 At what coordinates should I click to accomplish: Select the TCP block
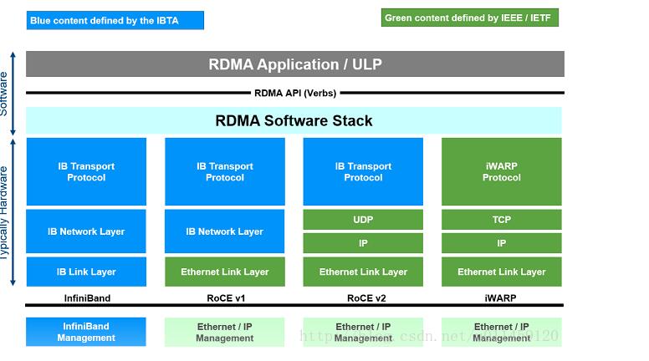[x=502, y=220]
